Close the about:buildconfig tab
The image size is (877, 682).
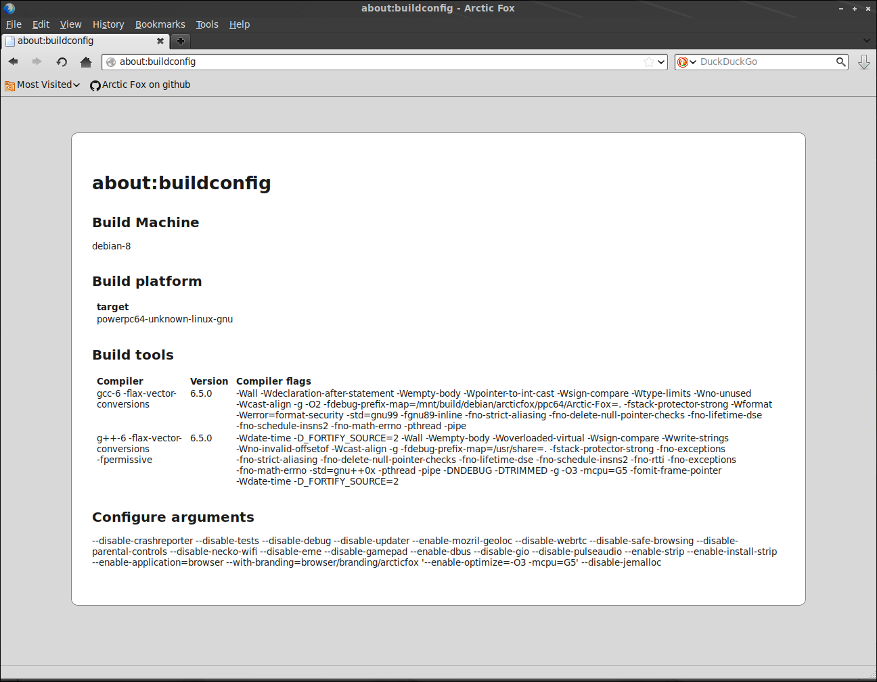coord(160,41)
